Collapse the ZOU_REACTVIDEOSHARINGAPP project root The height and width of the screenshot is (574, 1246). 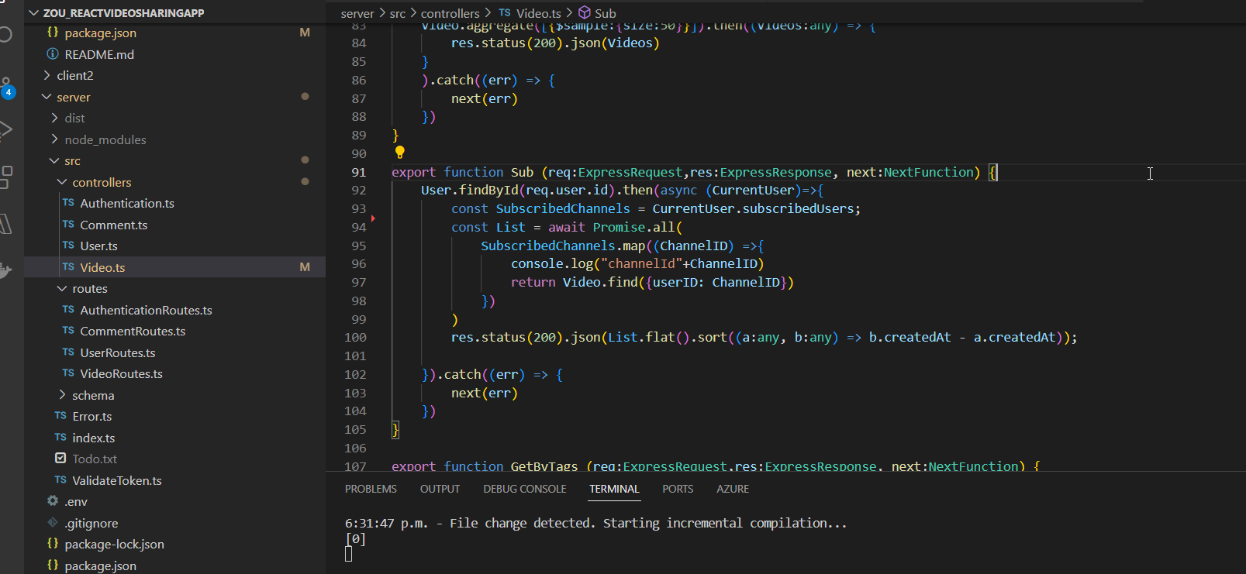pos(123,13)
